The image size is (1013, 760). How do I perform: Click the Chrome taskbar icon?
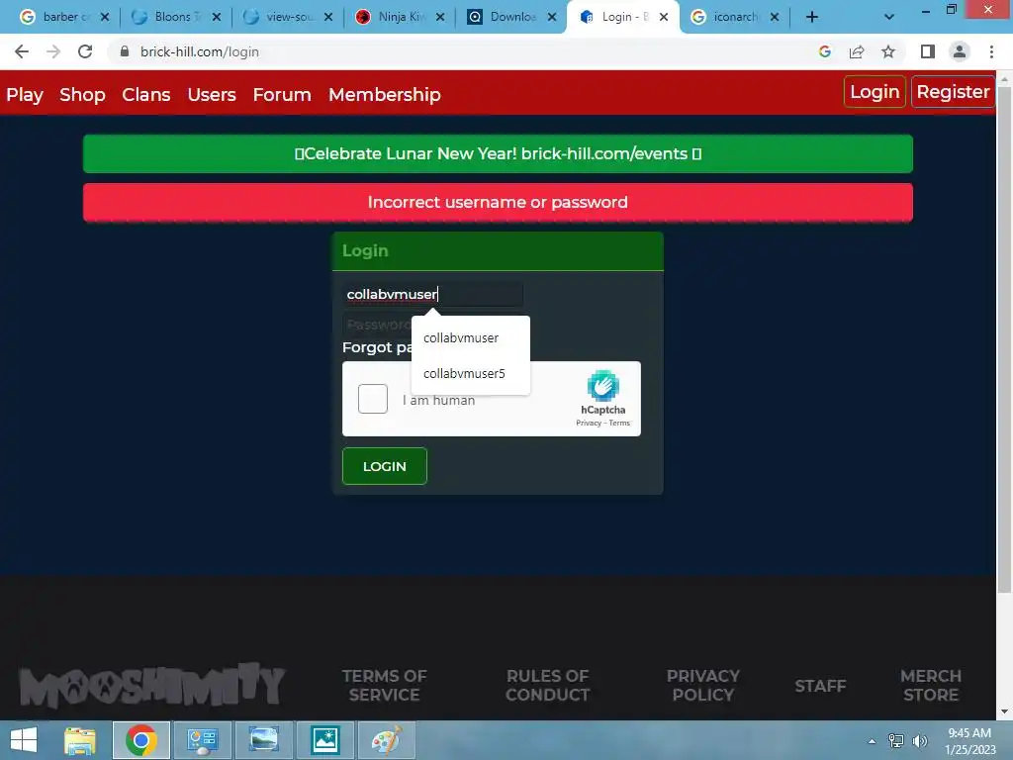pyautogui.click(x=141, y=740)
